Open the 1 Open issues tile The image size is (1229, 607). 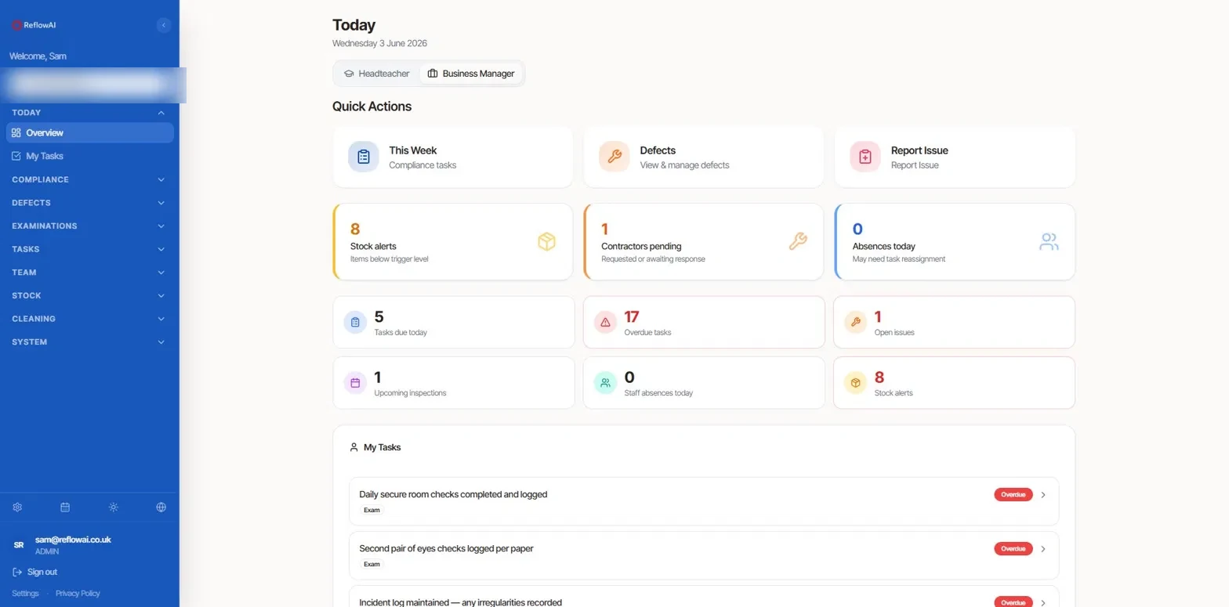(x=954, y=322)
